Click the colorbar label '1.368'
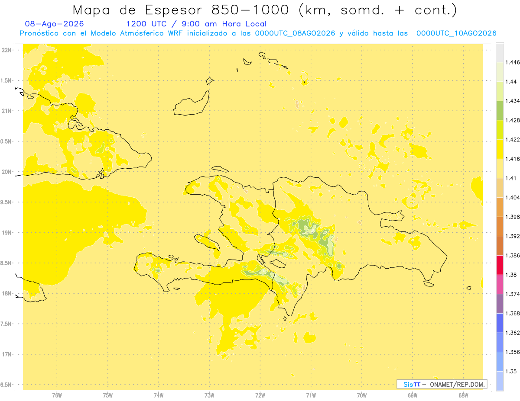The image size is (520, 401). (x=513, y=313)
